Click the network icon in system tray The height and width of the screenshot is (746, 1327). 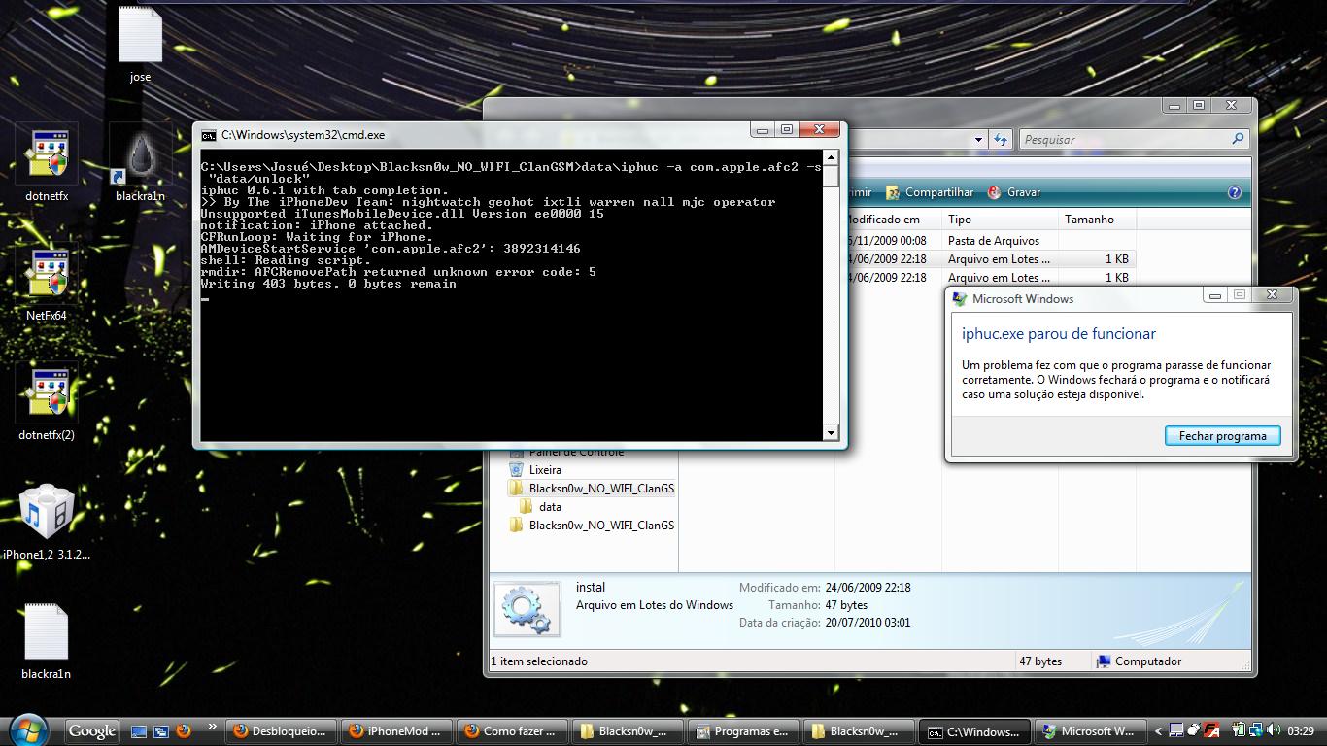coord(1258,730)
